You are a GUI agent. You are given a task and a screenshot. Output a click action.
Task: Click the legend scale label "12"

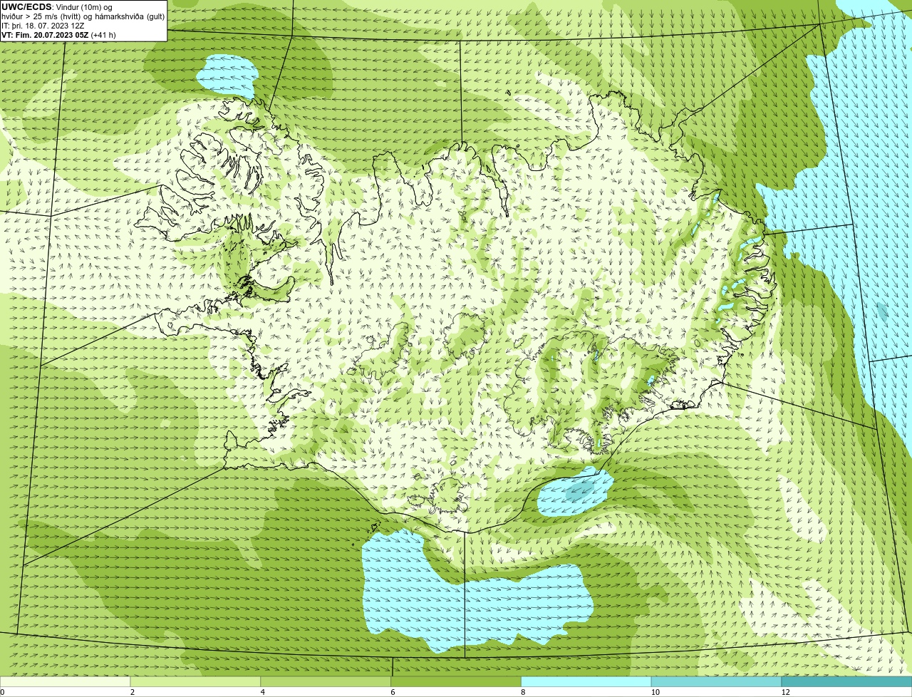pyautogui.click(x=785, y=692)
